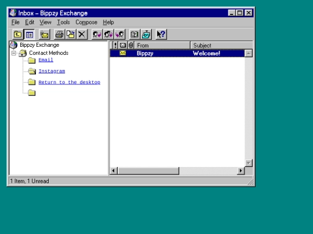Click the Delete X toolbar icon

coord(82,35)
